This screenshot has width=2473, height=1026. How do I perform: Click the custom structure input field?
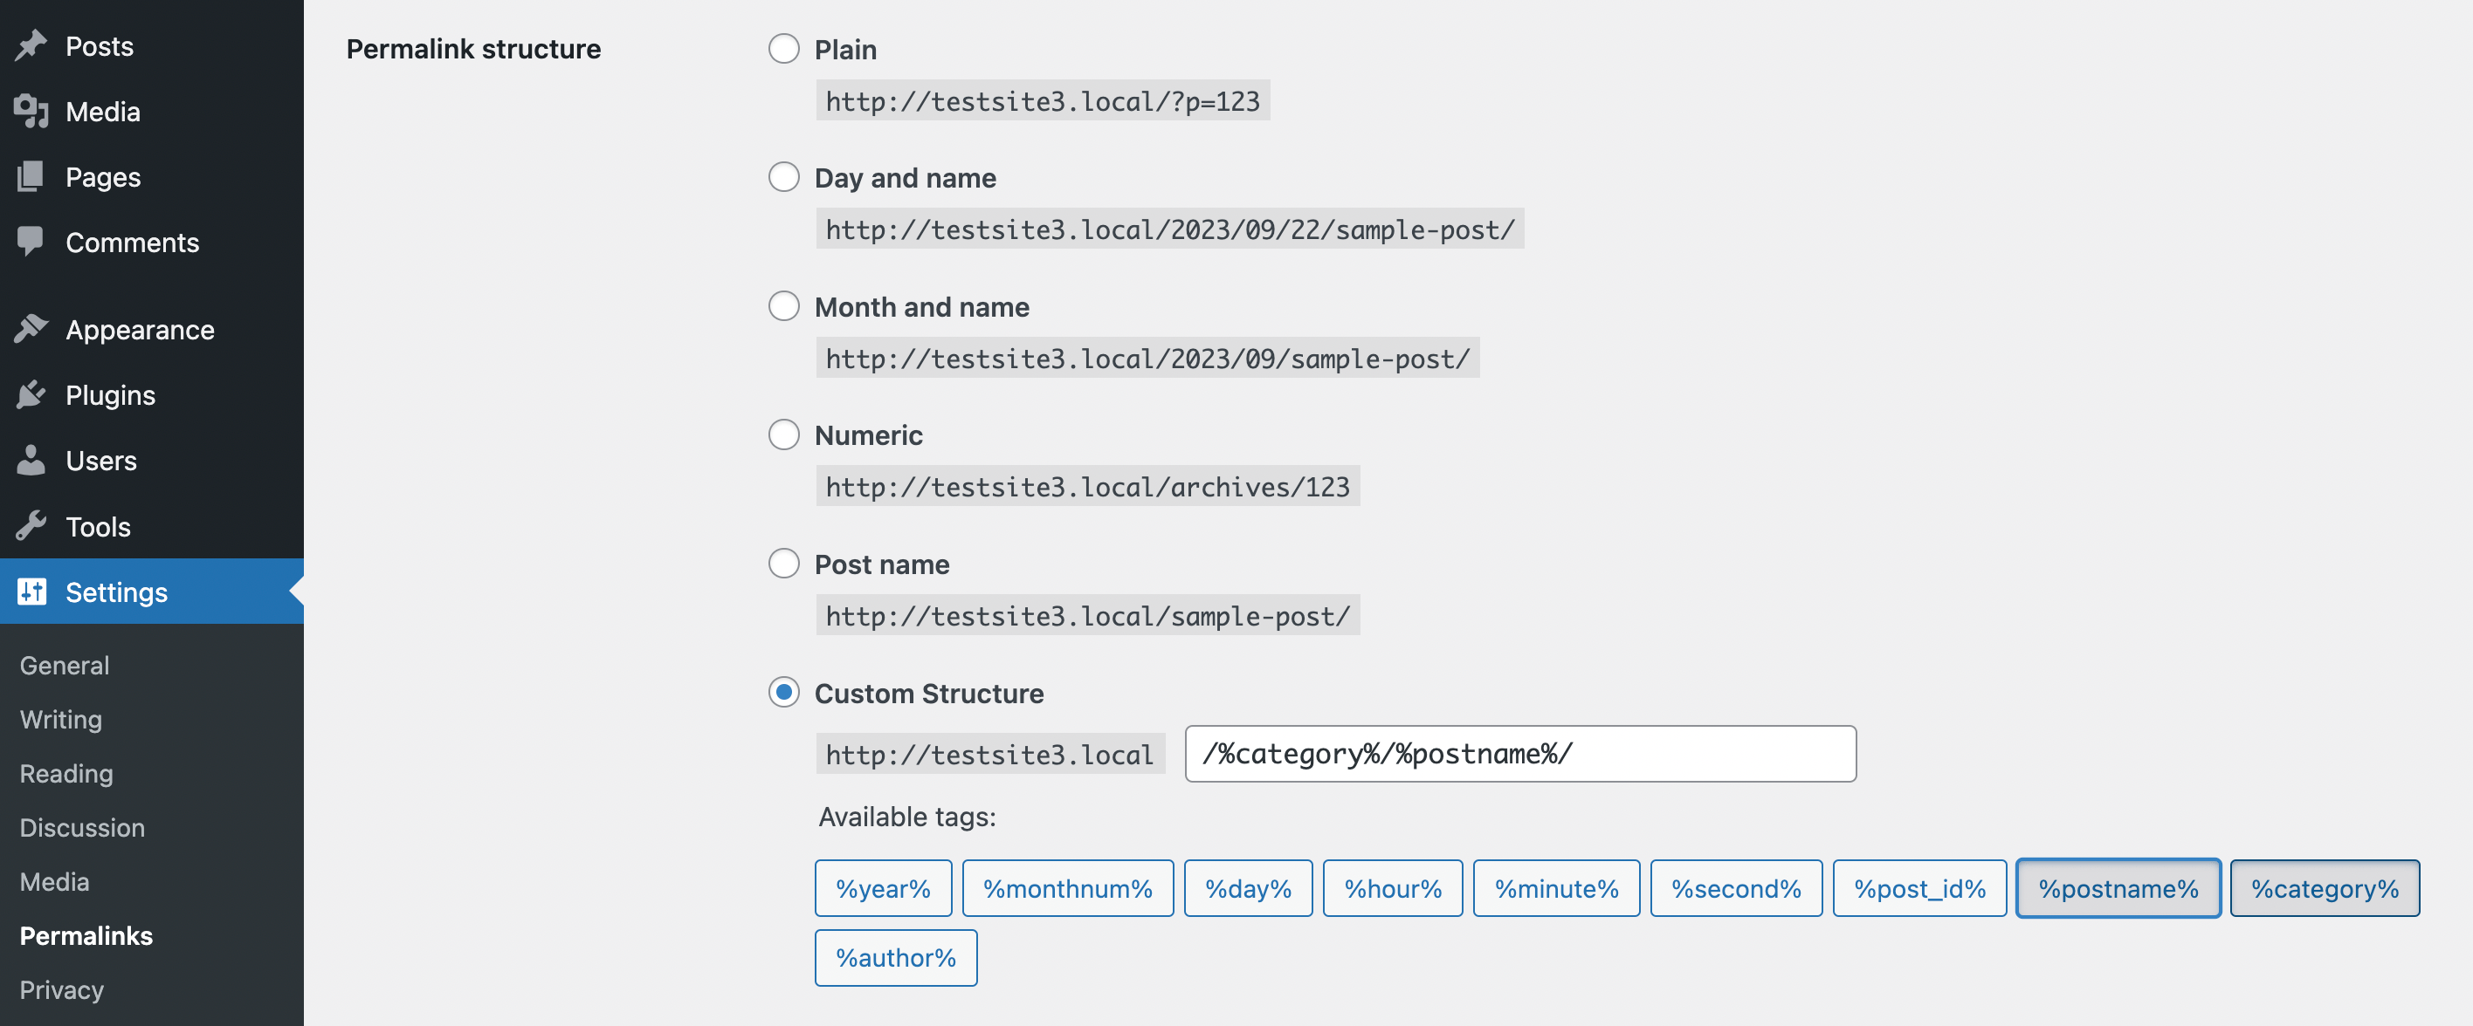pos(1520,754)
